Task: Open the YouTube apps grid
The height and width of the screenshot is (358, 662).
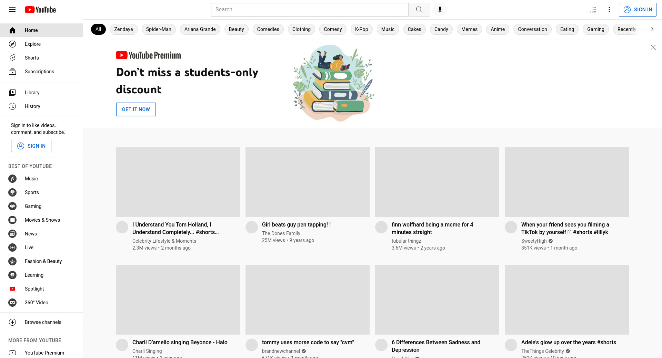Action: pyautogui.click(x=593, y=10)
